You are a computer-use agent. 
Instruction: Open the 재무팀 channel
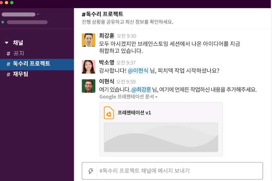point(20,74)
